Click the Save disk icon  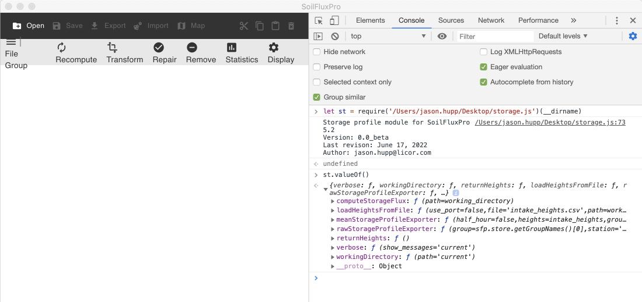click(x=57, y=26)
